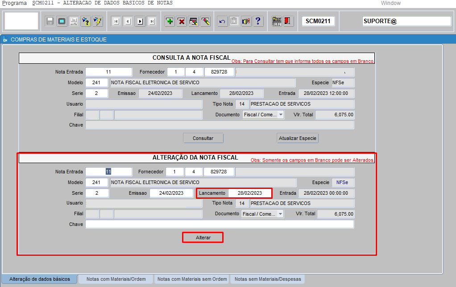The width and height of the screenshot is (456, 287).
Task: Go to last record navigation icon
Action: (x=152, y=21)
